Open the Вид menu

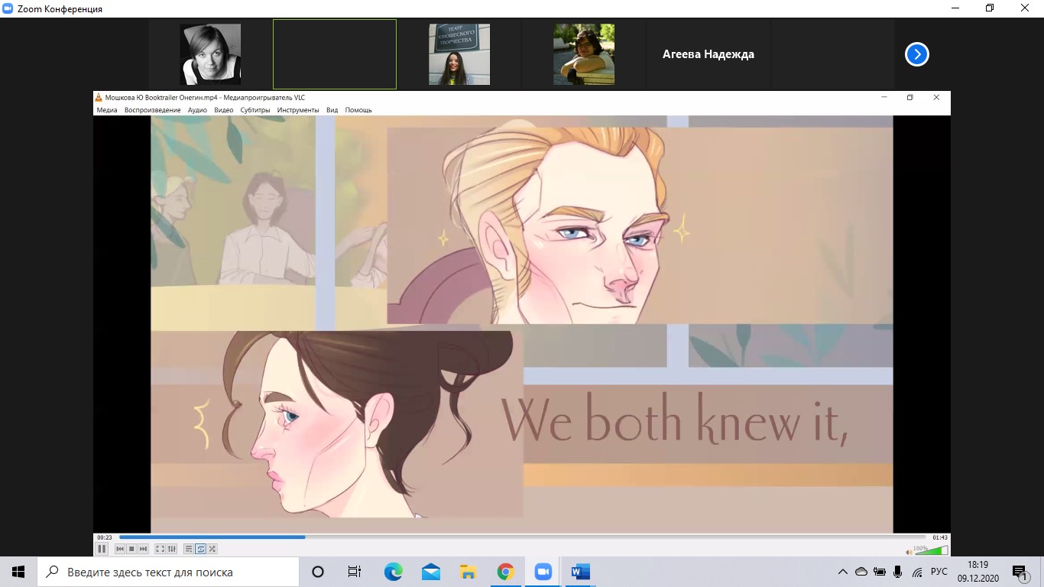332,110
